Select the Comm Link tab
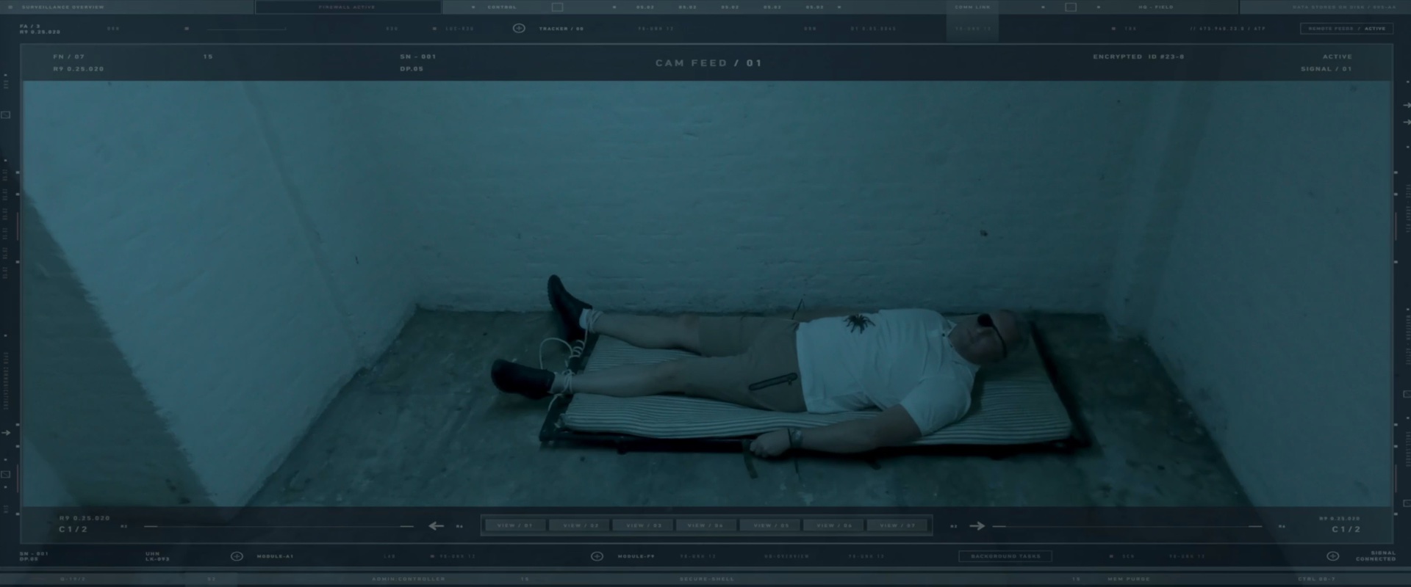Image resolution: width=1411 pixels, height=587 pixels. pyautogui.click(x=972, y=7)
